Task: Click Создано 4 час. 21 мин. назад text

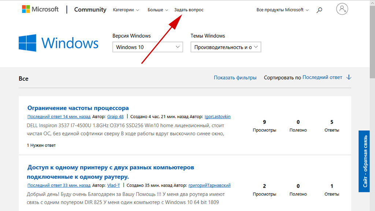Action: 159,116
